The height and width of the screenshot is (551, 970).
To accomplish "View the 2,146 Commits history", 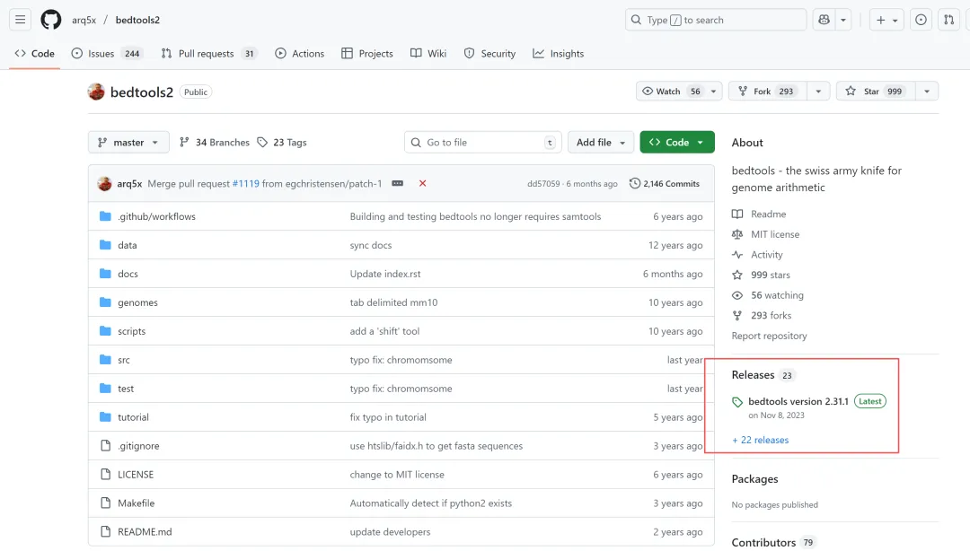I will tap(665, 184).
